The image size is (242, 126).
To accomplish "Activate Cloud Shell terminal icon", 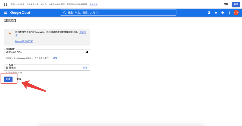I will pyautogui.click(x=209, y=13).
